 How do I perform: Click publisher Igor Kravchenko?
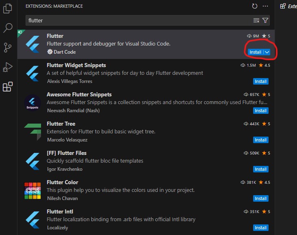(65, 169)
